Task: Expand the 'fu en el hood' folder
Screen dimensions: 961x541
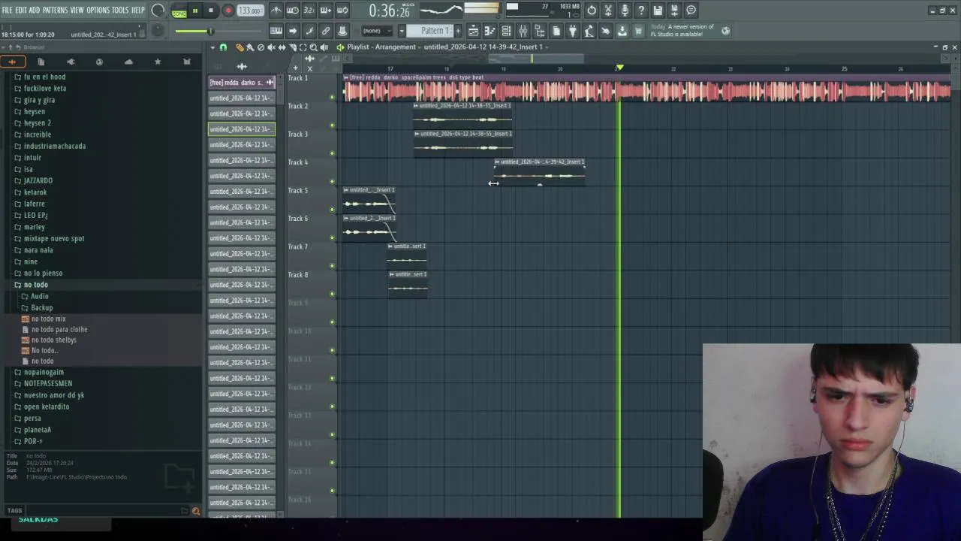Action: click(x=44, y=77)
